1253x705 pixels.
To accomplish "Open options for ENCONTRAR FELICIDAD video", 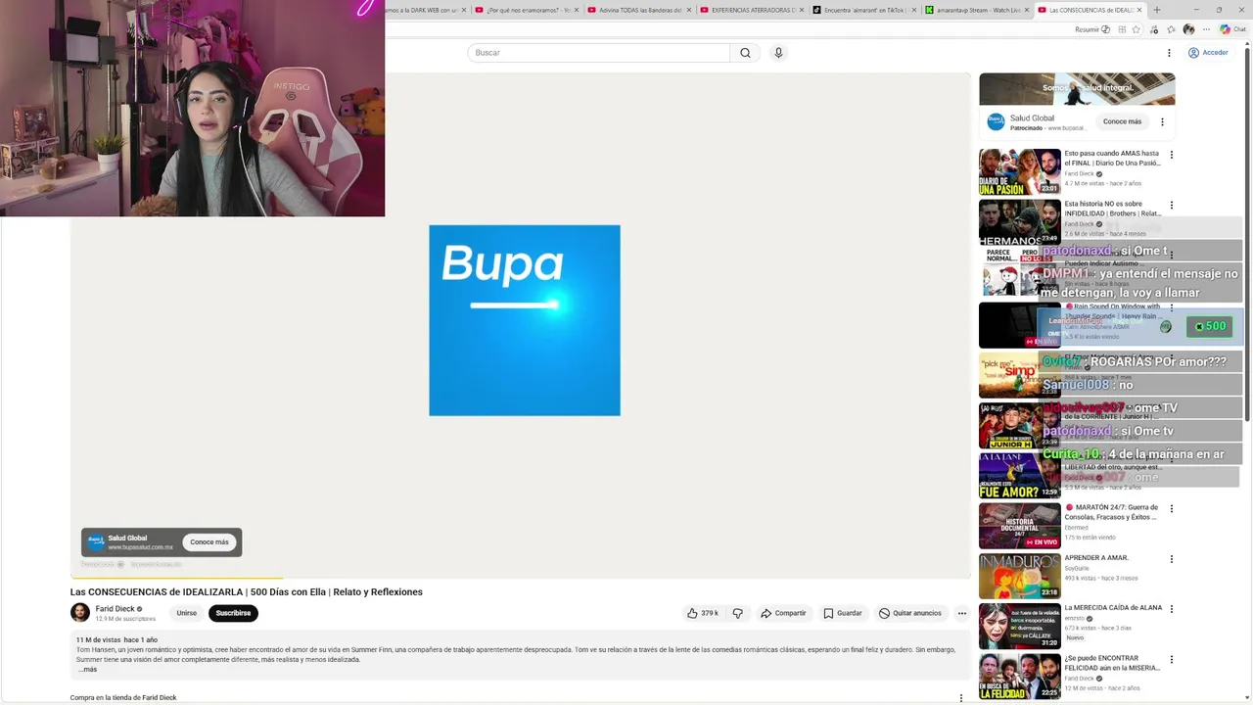I will pos(1172,660).
